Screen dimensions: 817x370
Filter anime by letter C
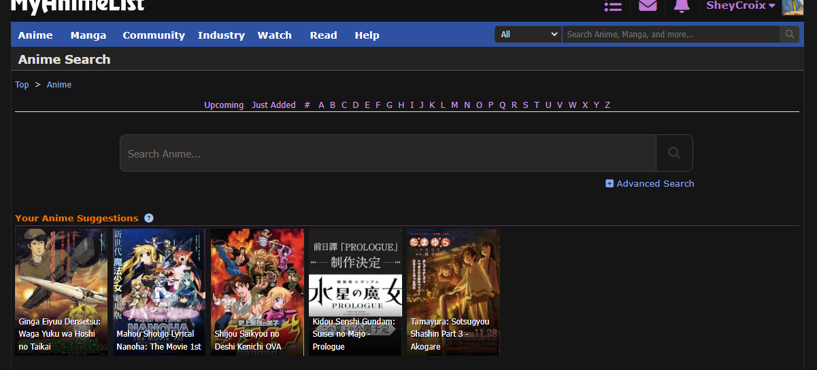344,105
